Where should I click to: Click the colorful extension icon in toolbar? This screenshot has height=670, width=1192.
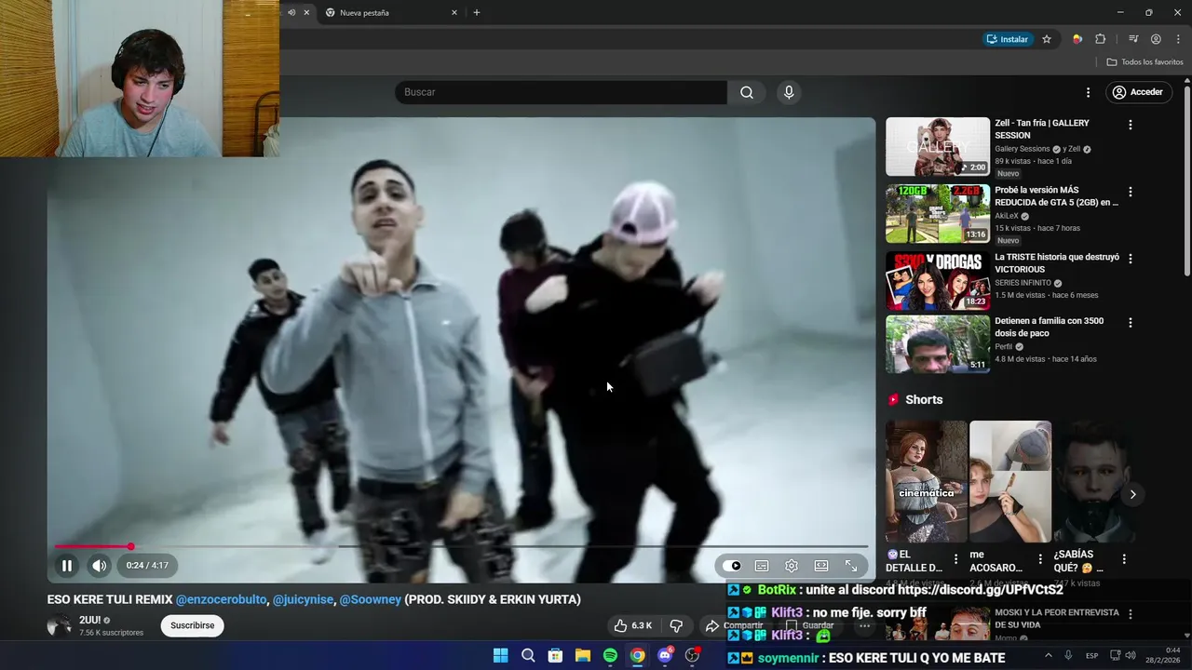(x=1077, y=39)
